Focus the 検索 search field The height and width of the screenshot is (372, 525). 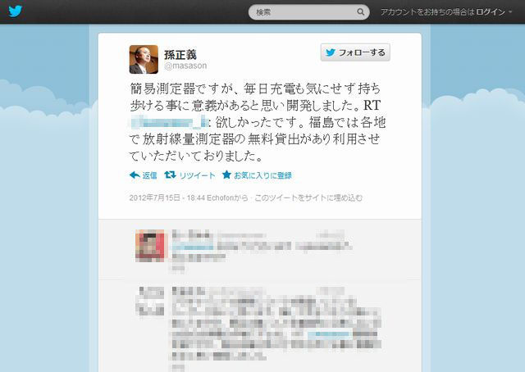pos(308,12)
